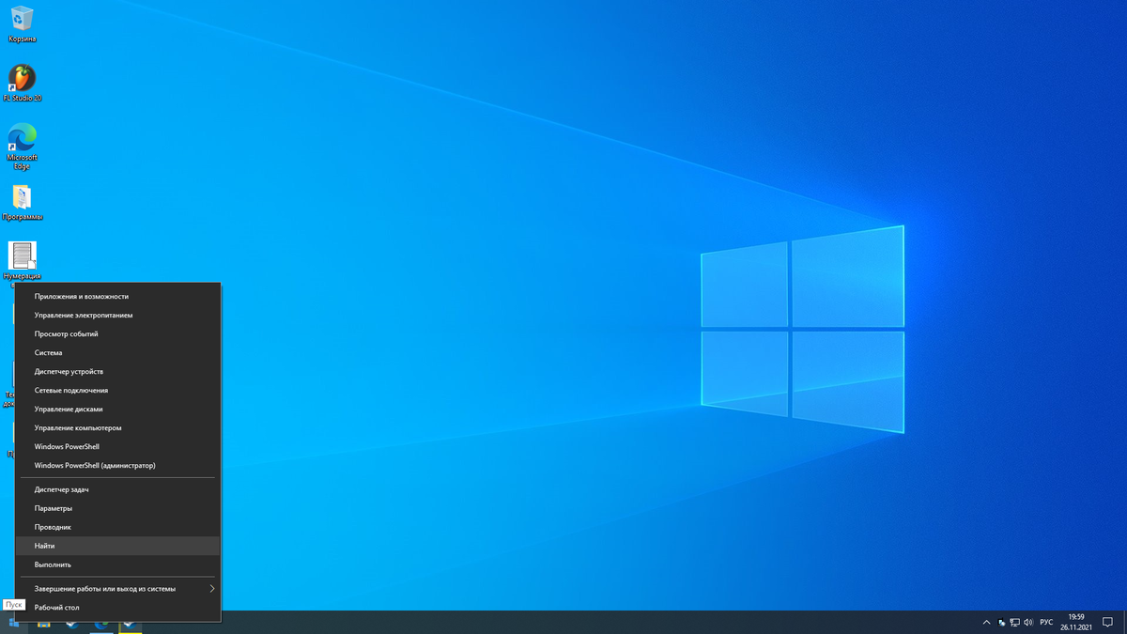Open Просмотр событий entry
The height and width of the screenshot is (634, 1127).
[x=118, y=334]
